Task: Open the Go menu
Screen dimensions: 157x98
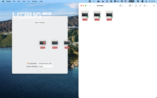Action: coord(29,1)
